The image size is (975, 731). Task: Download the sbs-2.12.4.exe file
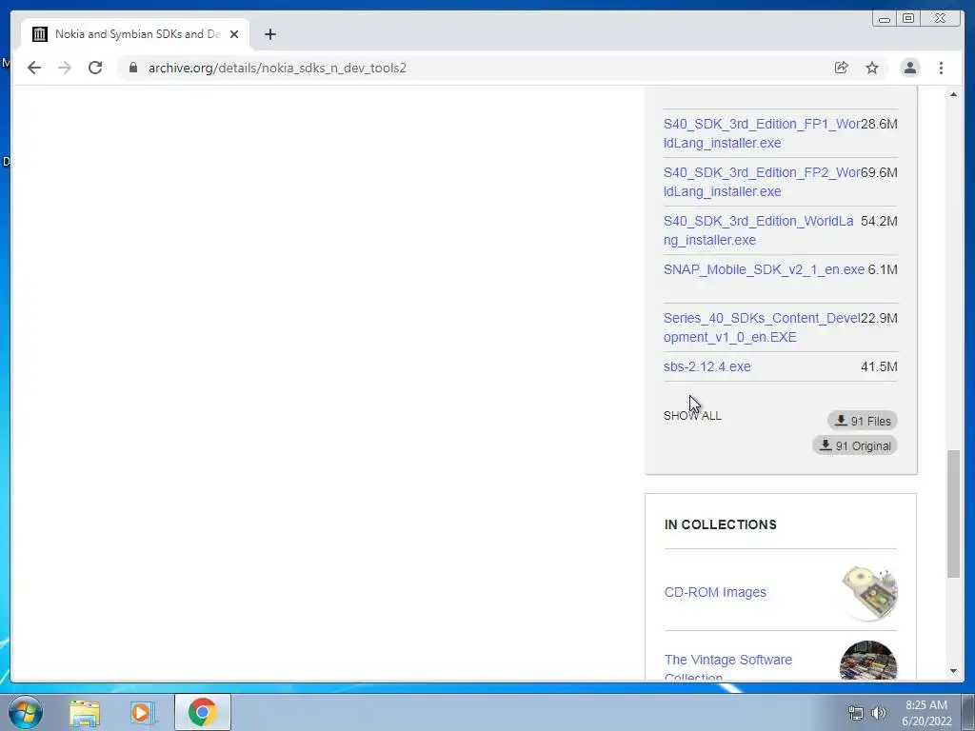click(x=707, y=366)
